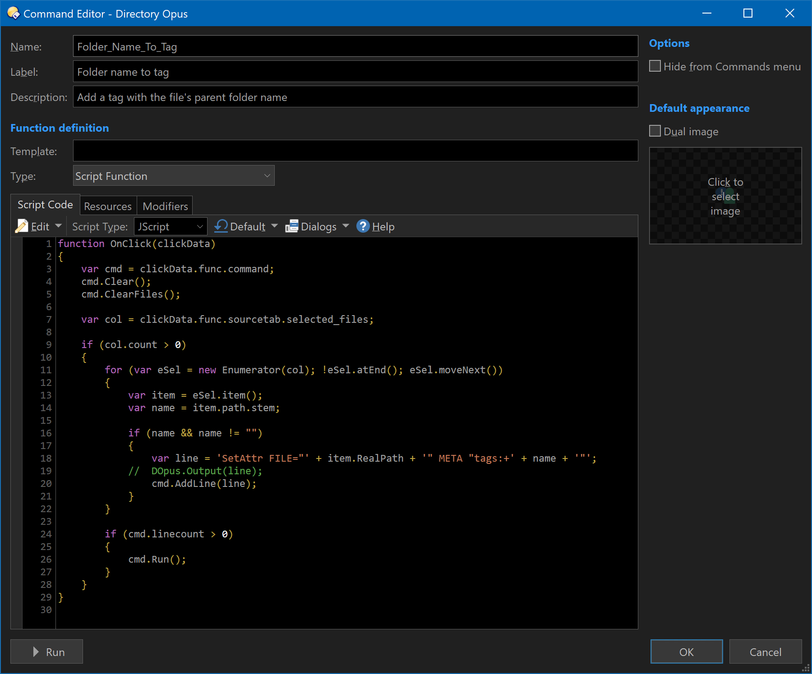Screen dimensions: 812x674
Task: Click the Default reset arrow icon
Action: pyautogui.click(x=221, y=226)
